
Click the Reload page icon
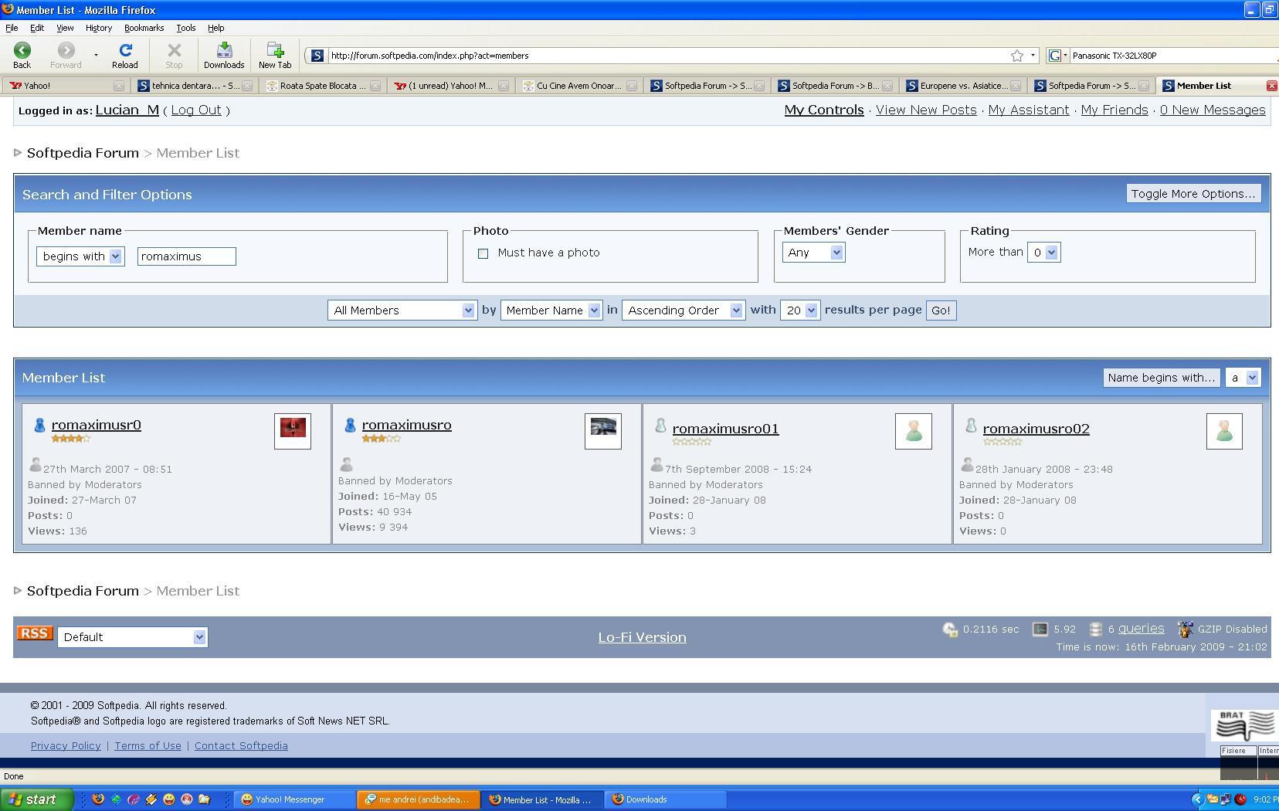coord(125,51)
